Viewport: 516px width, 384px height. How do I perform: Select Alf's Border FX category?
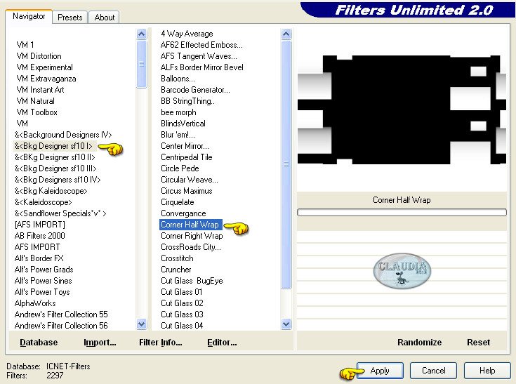pos(39,258)
